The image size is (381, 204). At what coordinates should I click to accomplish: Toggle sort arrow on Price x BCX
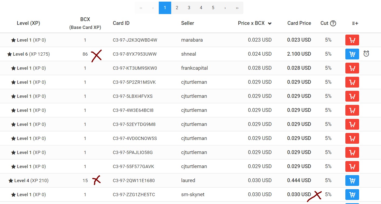tap(269, 24)
